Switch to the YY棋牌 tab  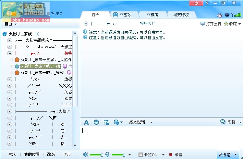(x=153, y=15)
